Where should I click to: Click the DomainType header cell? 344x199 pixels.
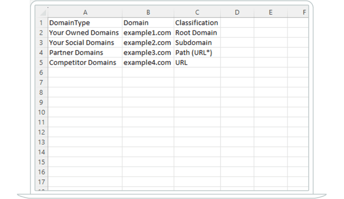85,22
